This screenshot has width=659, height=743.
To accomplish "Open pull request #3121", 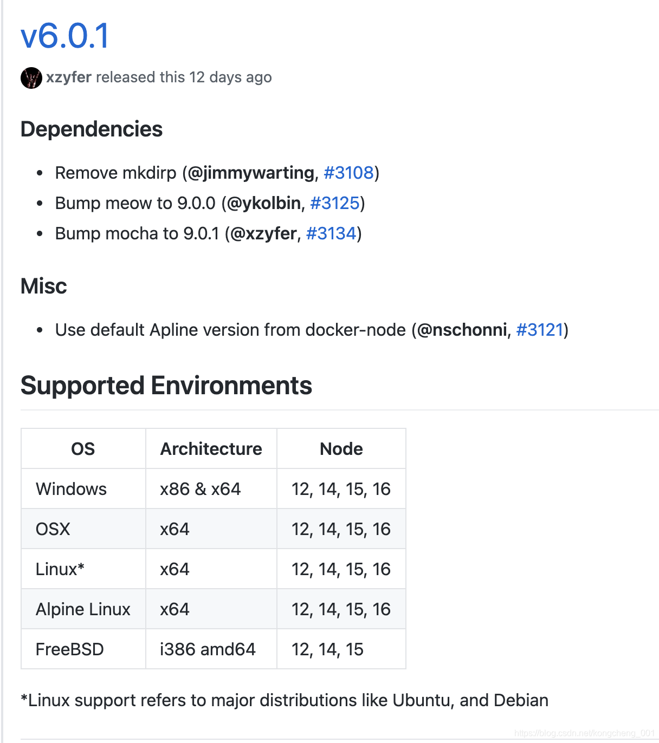I will tap(540, 330).
